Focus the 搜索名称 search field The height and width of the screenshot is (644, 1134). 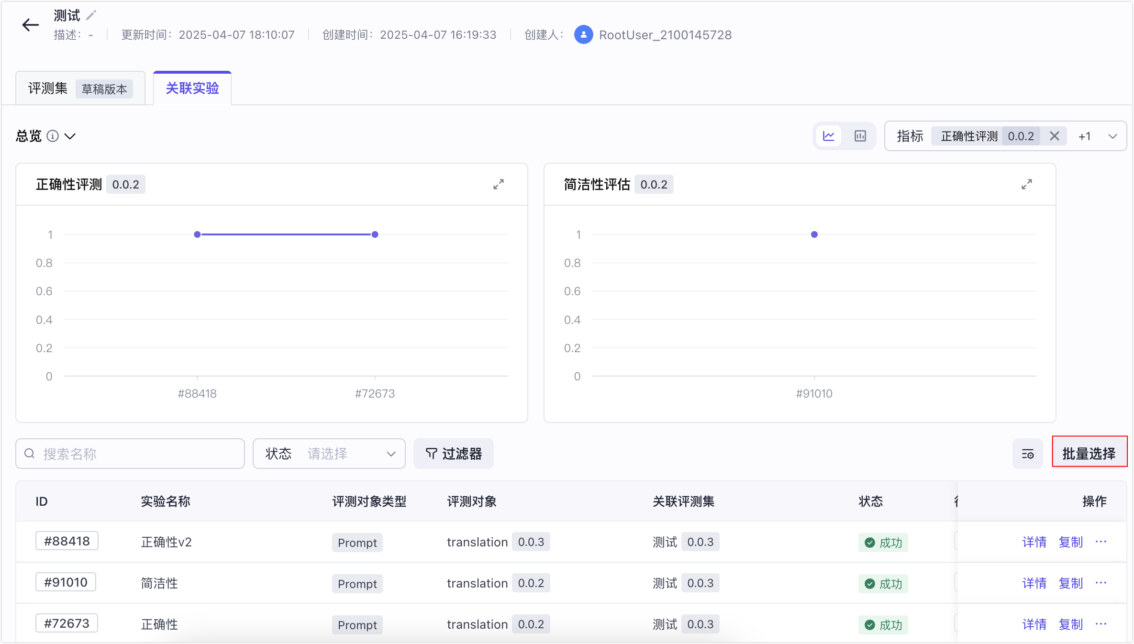coord(130,454)
